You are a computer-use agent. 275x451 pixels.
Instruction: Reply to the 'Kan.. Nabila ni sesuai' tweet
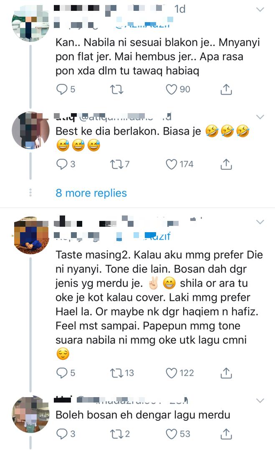[62, 89]
